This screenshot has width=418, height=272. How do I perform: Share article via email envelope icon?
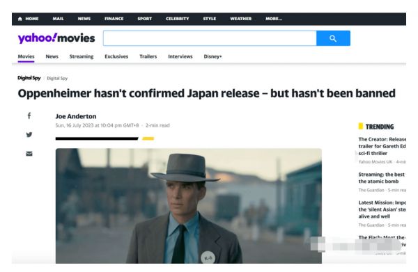click(x=29, y=154)
